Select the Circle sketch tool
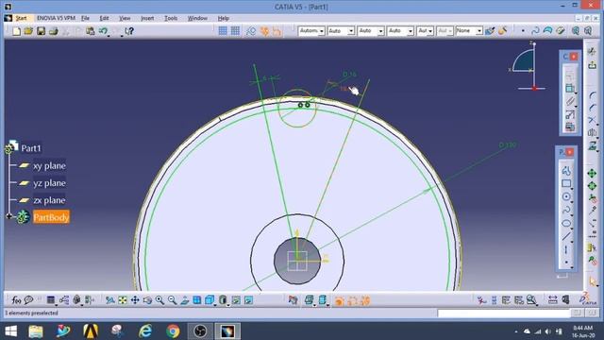 tap(566, 196)
